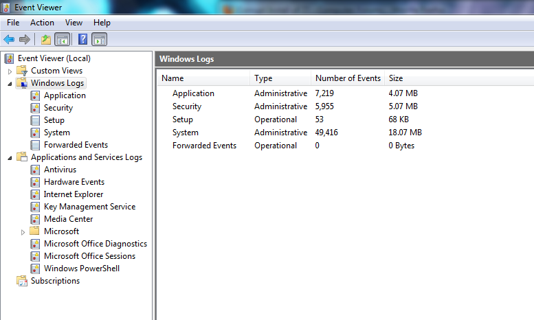This screenshot has height=320, width=534.
Task: Select Windows PowerShell label in tree
Action: (x=81, y=268)
